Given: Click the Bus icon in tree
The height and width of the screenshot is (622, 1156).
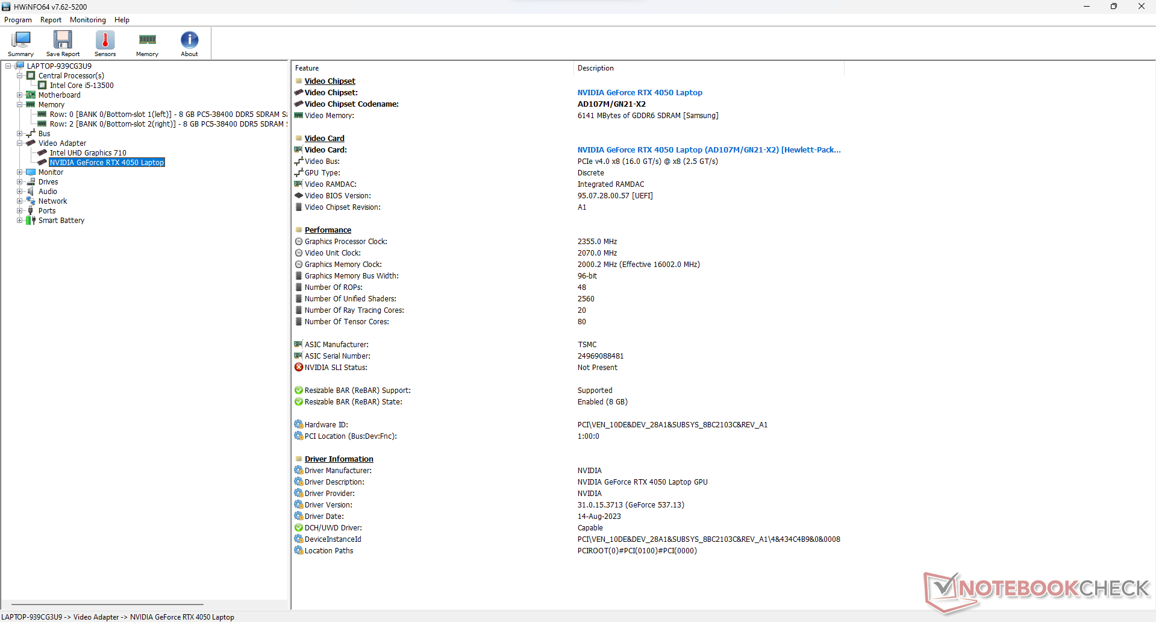Looking at the screenshot, I should [31, 134].
